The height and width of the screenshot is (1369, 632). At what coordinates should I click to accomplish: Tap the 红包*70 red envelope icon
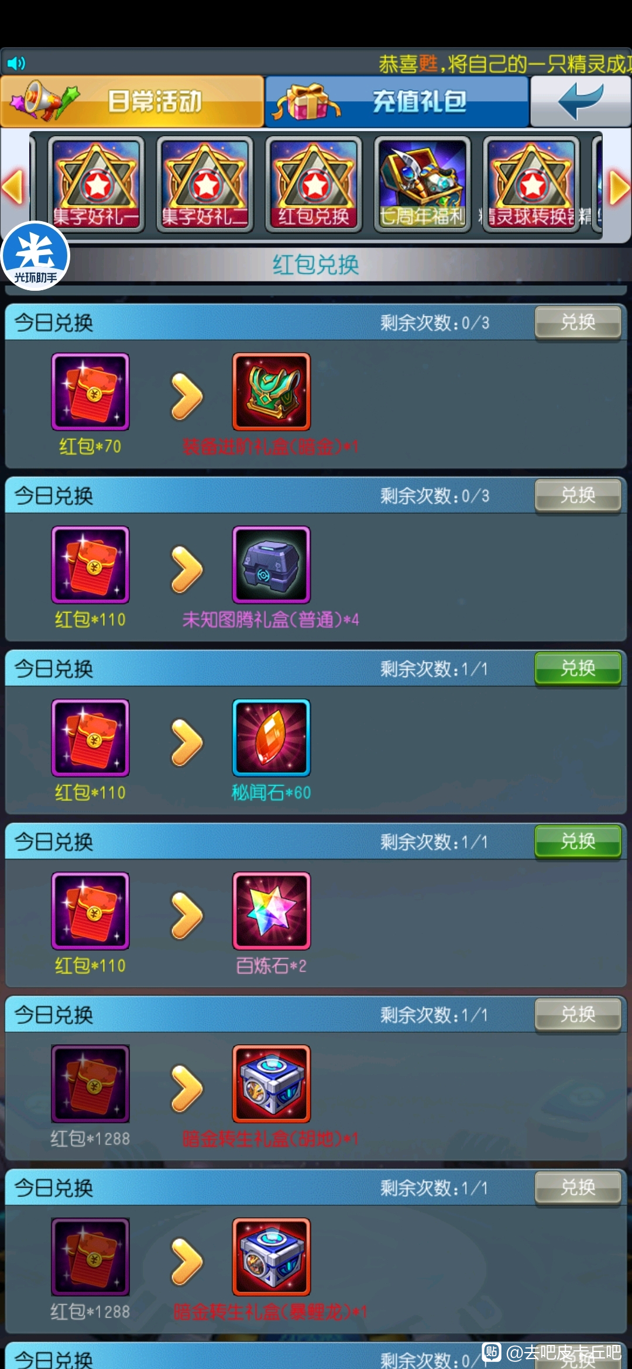(90, 391)
